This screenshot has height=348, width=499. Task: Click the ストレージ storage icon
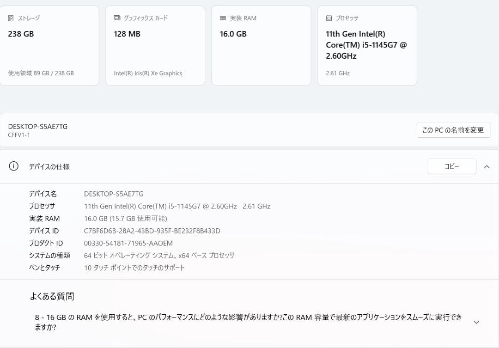point(10,18)
